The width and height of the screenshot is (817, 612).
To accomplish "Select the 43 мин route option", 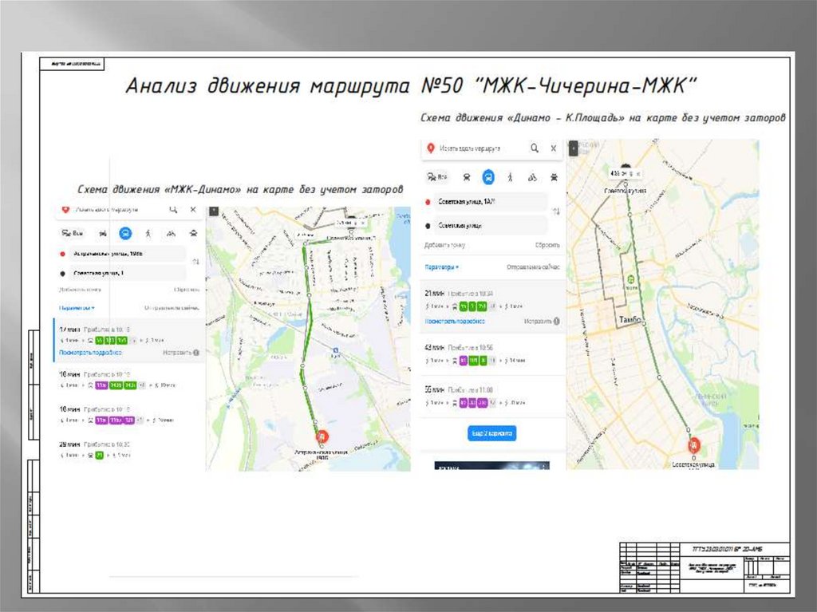I will click(491, 354).
